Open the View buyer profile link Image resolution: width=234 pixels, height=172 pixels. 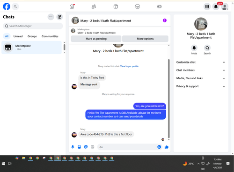[x=129, y=66]
